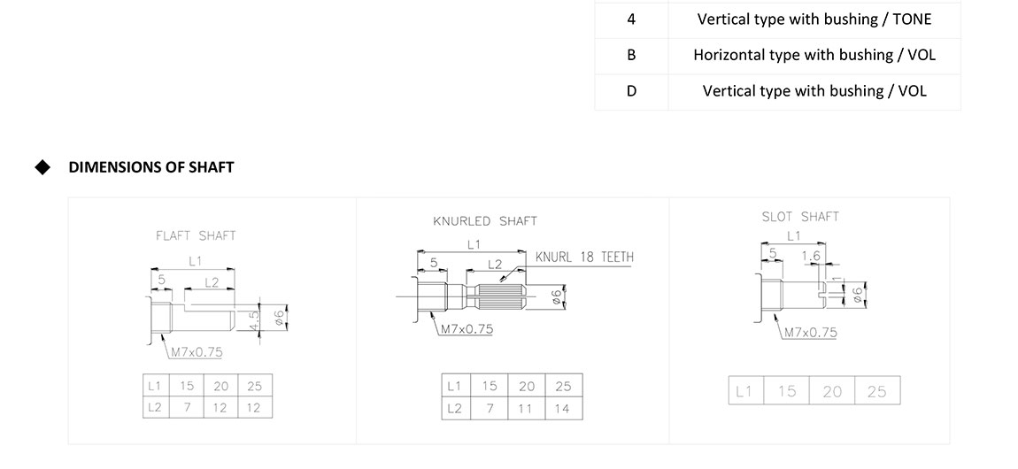The image size is (1018, 469).
Task: Click the diamond bullet beside DIMENSIONS OF SHAFT
Action: [42, 166]
